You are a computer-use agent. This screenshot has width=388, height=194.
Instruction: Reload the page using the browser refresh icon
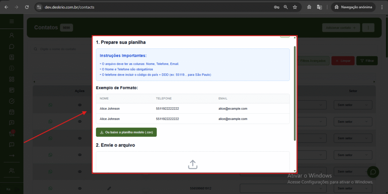coord(27,7)
